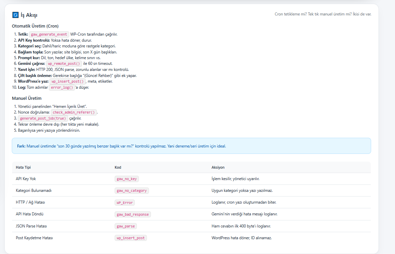Click the refresh icon beside İş Akışı
395x254 pixels.
pos(15,15)
